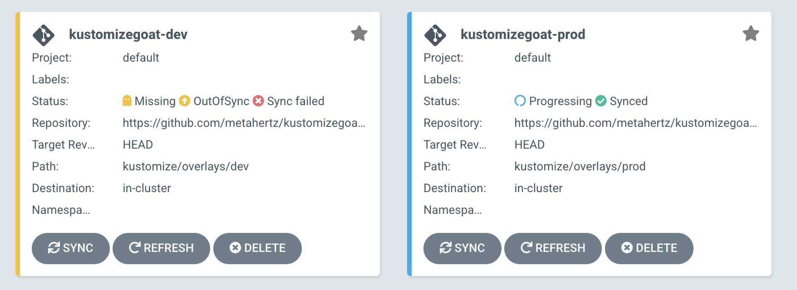The width and height of the screenshot is (797, 290).
Task: Refresh the kustomizegoat-prod application
Action: pos(553,248)
